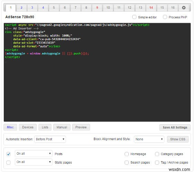Click the style display:block code line
Image resolution: width=194 pixels, height=173 pixels.
(42, 36)
